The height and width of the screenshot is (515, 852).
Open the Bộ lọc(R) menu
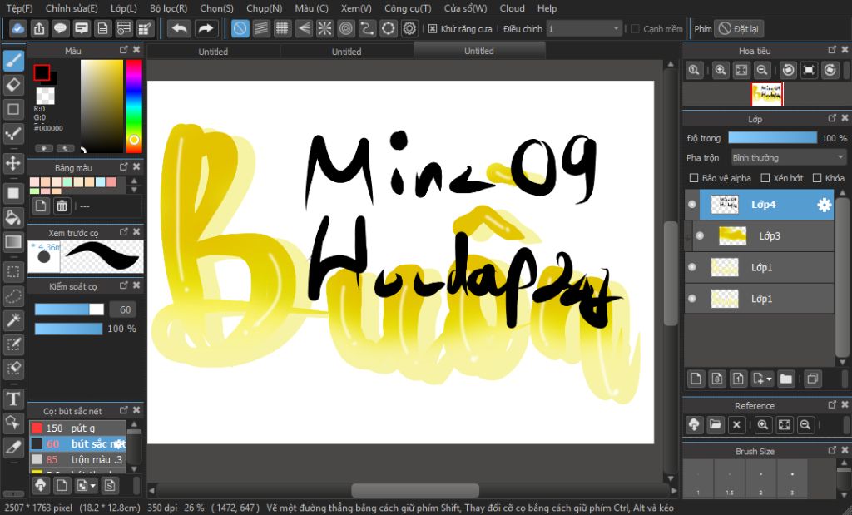coord(168,8)
